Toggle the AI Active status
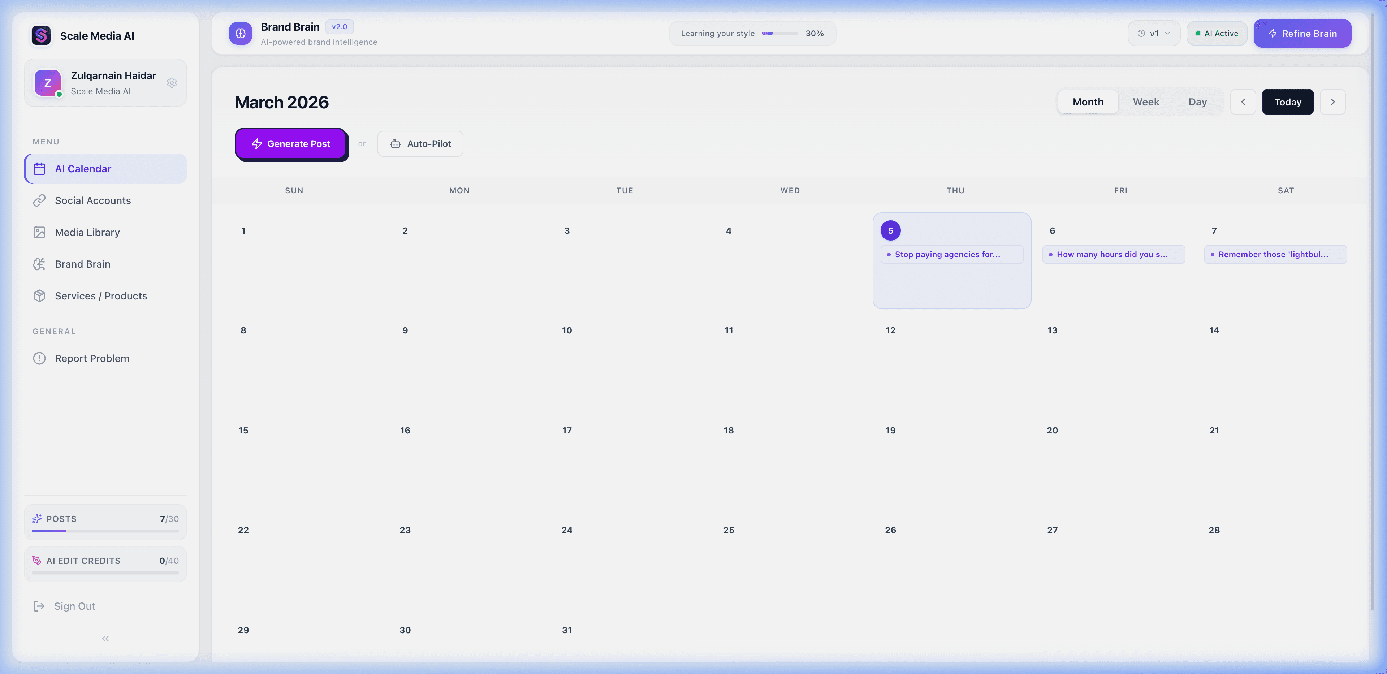Image resolution: width=1387 pixels, height=674 pixels. click(x=1216, y=33)
